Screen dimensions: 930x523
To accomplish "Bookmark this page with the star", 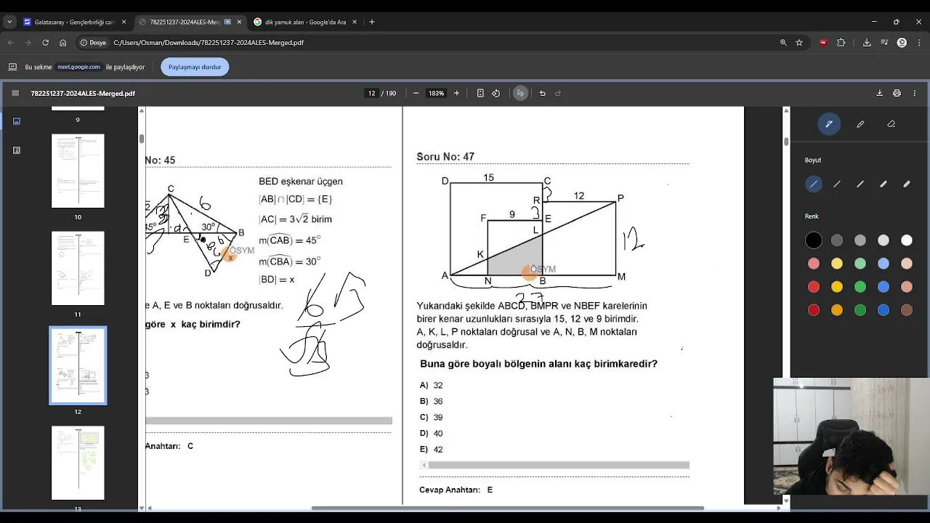I will [x=799, y=43].
